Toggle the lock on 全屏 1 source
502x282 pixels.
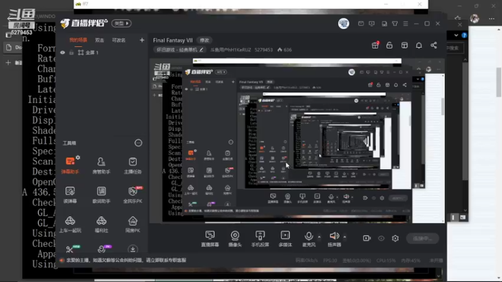pyautogui.click(x=72, y=53)
